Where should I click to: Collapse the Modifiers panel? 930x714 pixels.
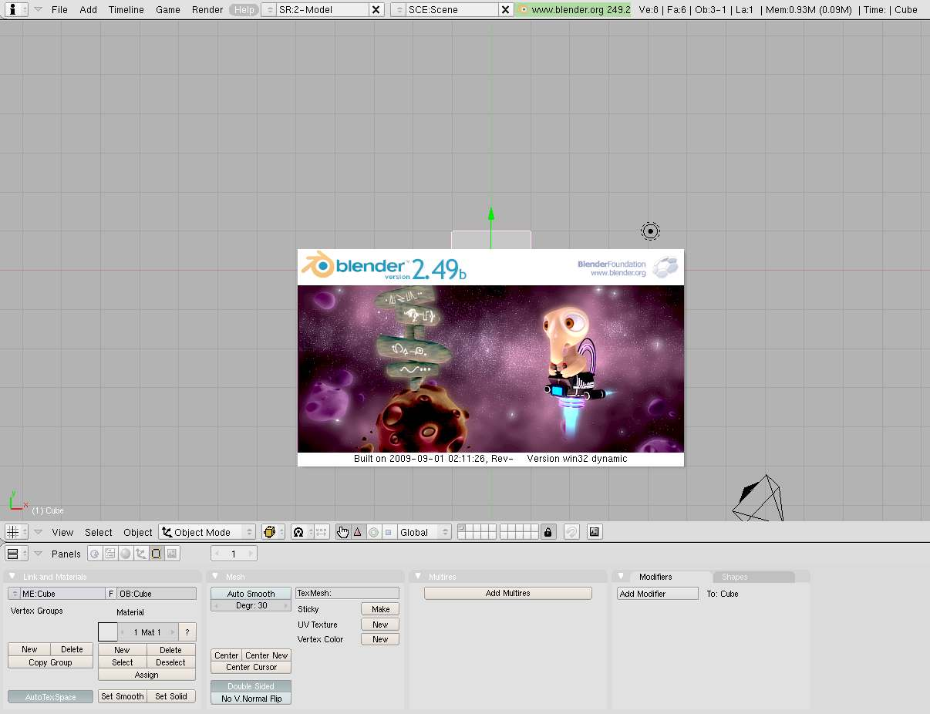click(621, 576)
